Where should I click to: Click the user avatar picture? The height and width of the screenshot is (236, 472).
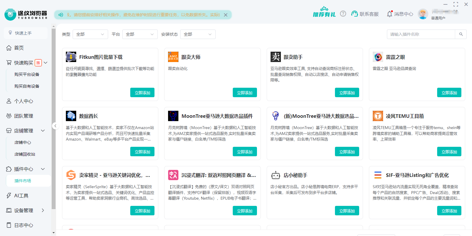tap(423, 14)
